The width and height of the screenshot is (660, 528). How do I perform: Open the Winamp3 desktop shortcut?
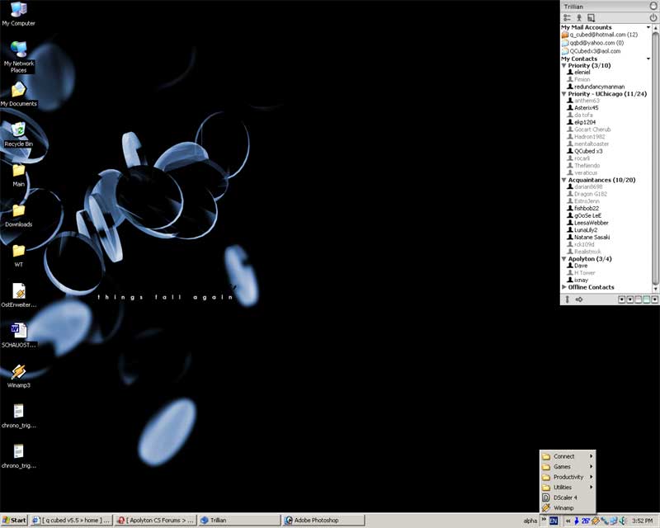[18, 372]
